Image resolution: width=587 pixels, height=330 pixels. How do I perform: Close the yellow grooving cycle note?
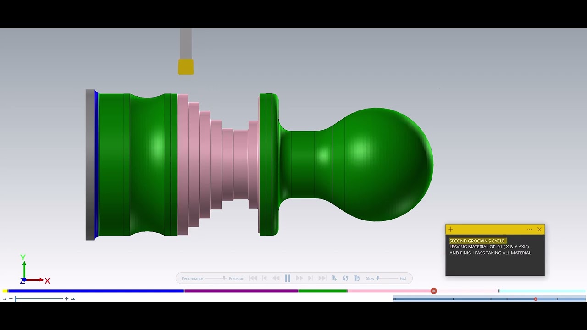point(539,229)
